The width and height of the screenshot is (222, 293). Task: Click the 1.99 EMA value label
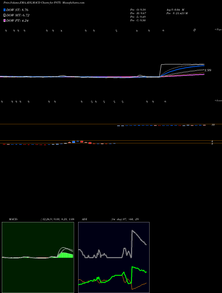point(208,71)
